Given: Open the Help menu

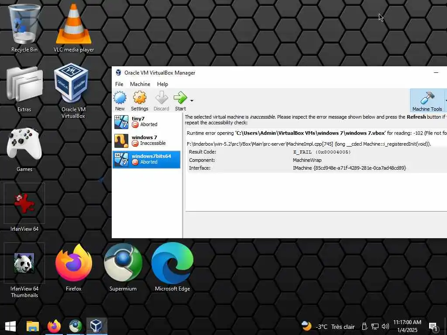Looking at the screenshot, I should coord(162,84).
